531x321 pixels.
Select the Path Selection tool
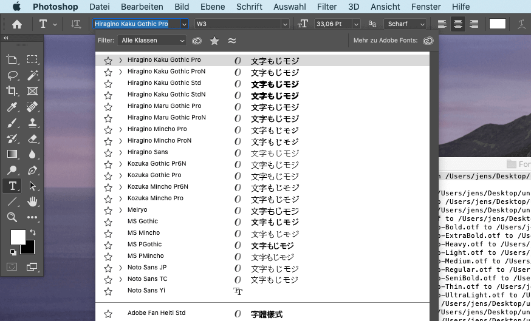click(x=32, y=186)
